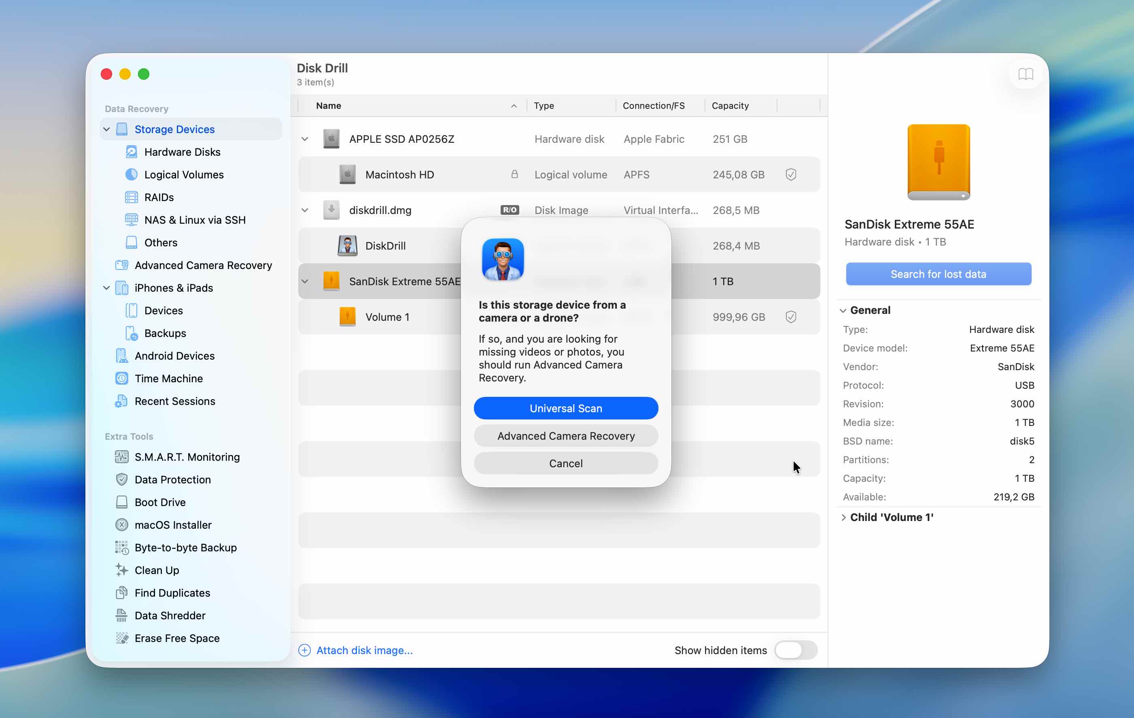Select Find Duplicates icon in sidebar
Image resolution: width=1134 pixels, height=718 pixels.
tap(121, 593)
